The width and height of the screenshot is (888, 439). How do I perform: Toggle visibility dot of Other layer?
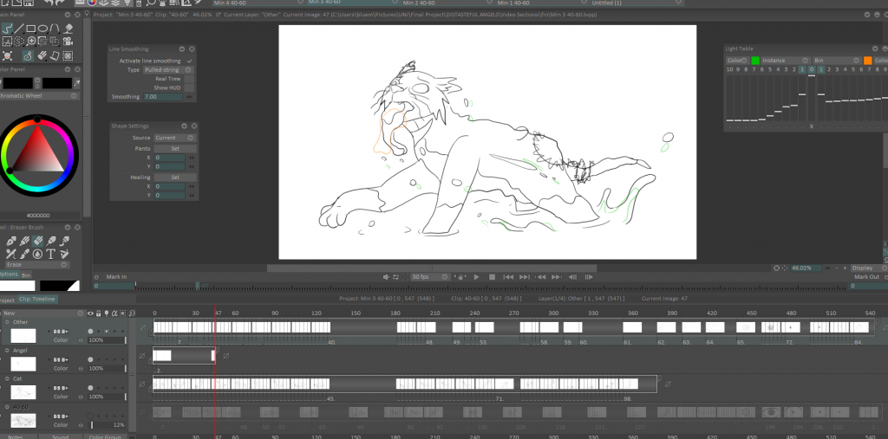90,331
